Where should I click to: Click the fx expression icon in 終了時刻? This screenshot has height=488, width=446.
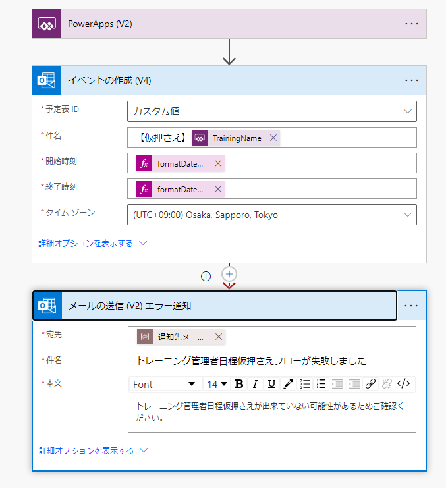click(x=144, y=189)
